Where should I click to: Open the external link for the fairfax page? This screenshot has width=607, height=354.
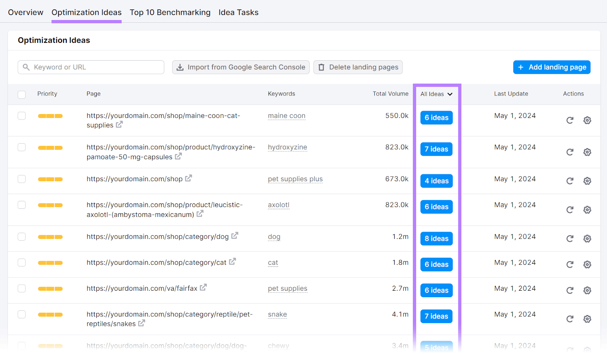tap(204, 288)
